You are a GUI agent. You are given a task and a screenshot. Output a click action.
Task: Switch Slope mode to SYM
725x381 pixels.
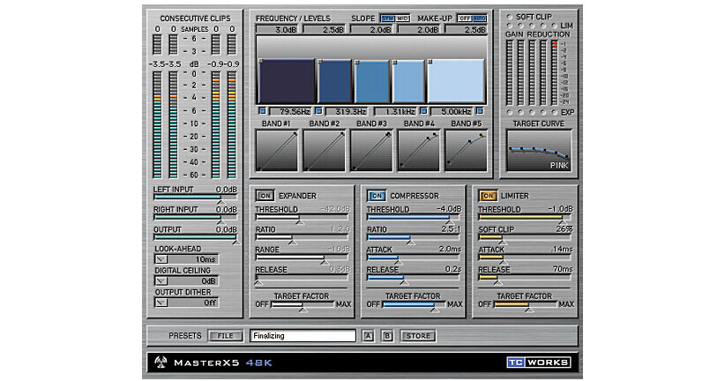pyautogui.click(x=387, y=19)
